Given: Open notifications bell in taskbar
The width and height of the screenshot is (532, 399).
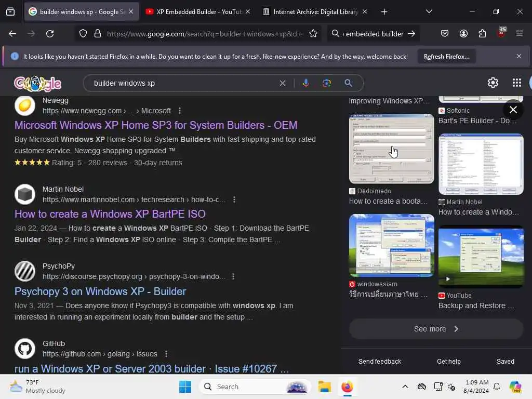Looking at the screenshot, I should (497, 387).
